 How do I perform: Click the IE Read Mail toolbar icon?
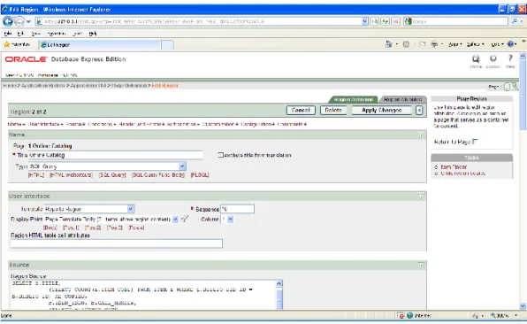point(422,44)
